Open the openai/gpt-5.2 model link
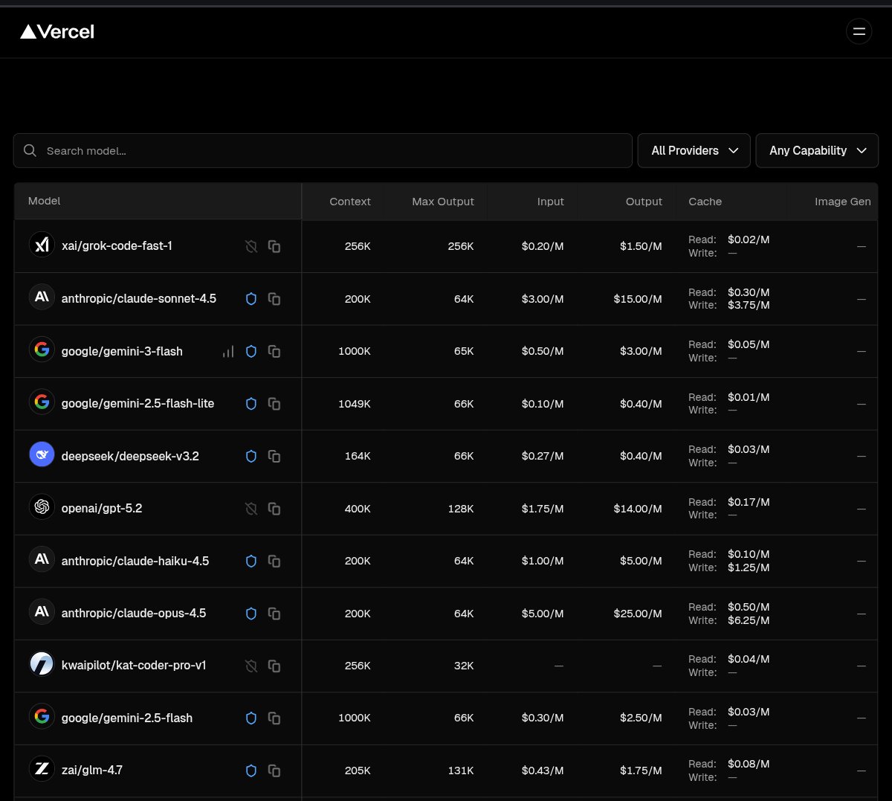The height and width of the screenshot is (801, 892). coord(102,508)
